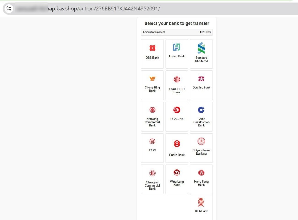Open the site information icon in address bar

coord(9,9)
